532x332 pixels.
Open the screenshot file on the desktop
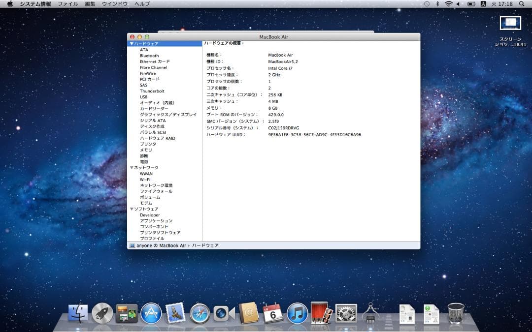510,23
